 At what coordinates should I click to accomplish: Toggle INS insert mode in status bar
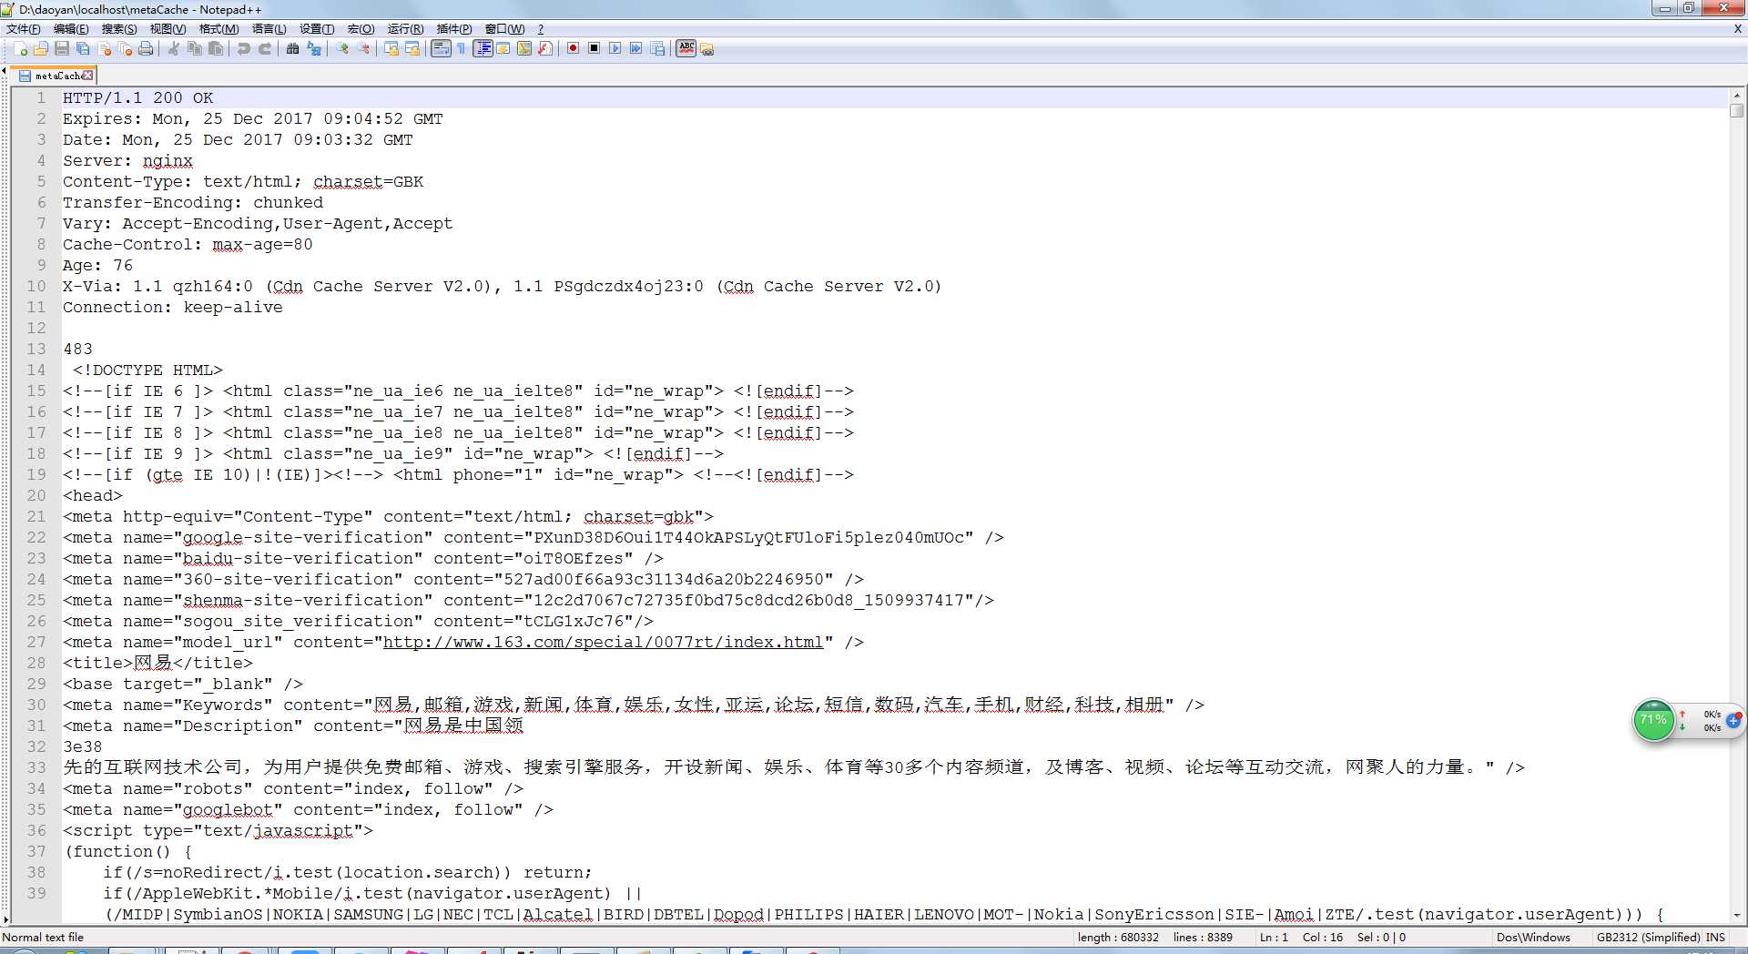[1715, 937]
